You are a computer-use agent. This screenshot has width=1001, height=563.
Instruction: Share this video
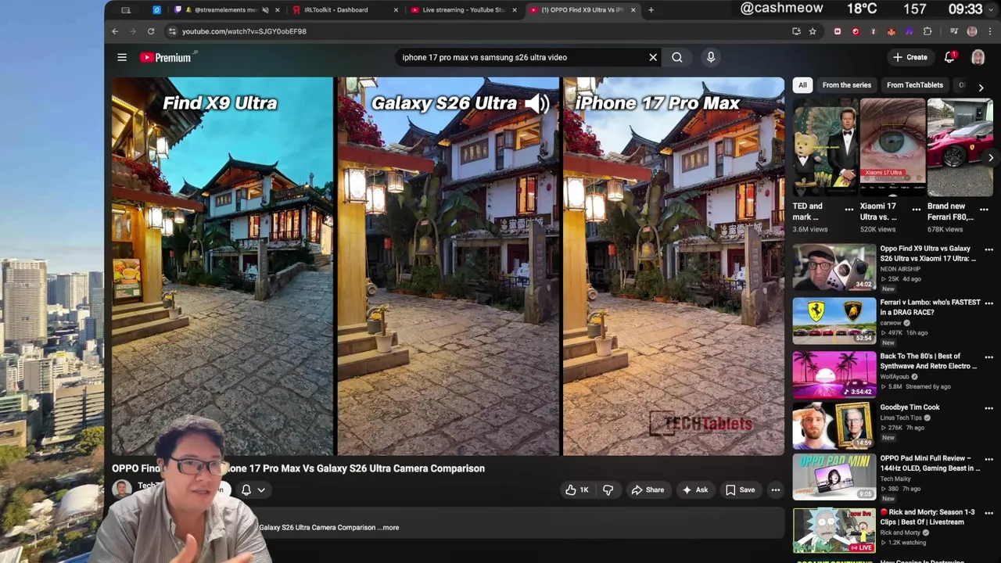[x=648, y=490]
